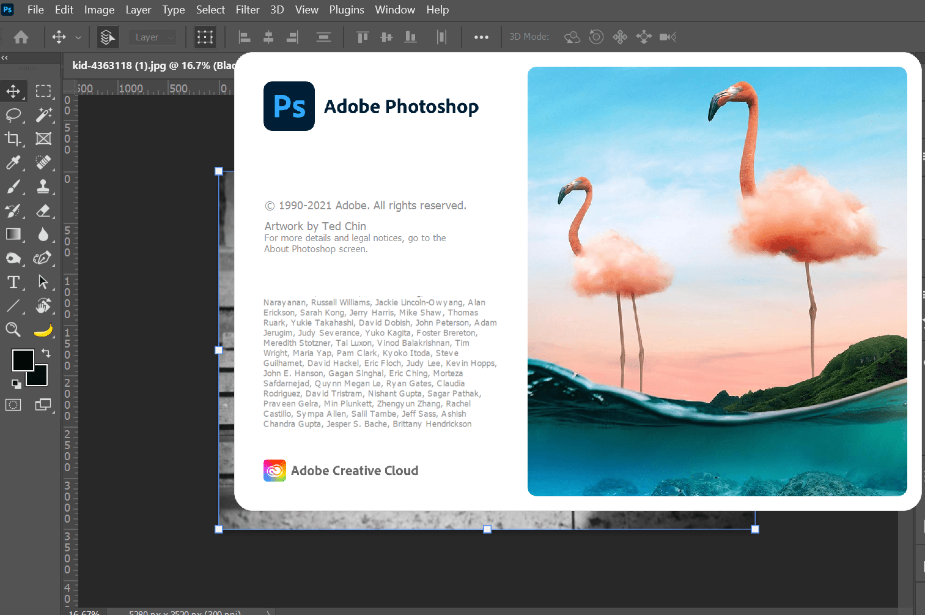Activate the Eraser tool
Viewport: 925px width, 615px height.
(x=43, y=211)
